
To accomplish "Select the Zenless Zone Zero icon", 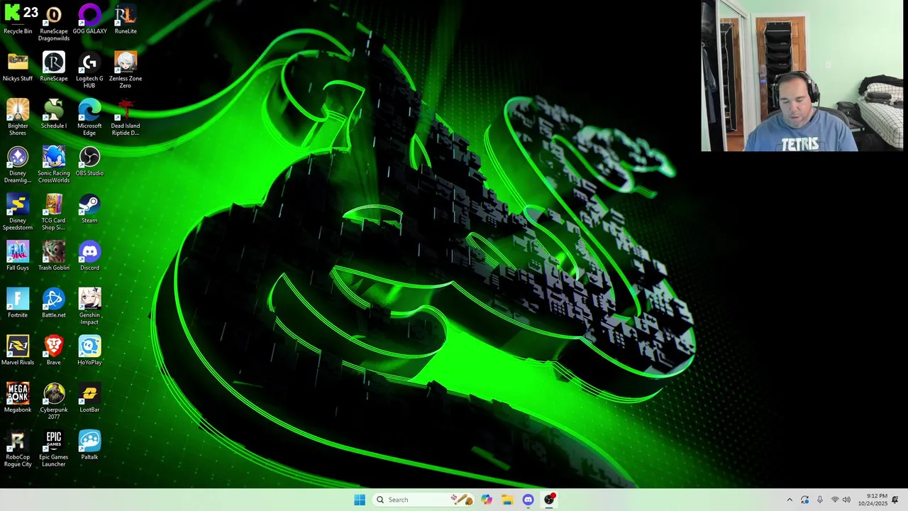I will click(126, 70).
